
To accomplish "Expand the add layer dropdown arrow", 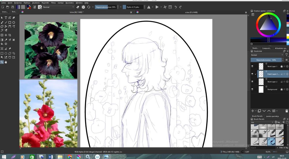I will 256,111.
